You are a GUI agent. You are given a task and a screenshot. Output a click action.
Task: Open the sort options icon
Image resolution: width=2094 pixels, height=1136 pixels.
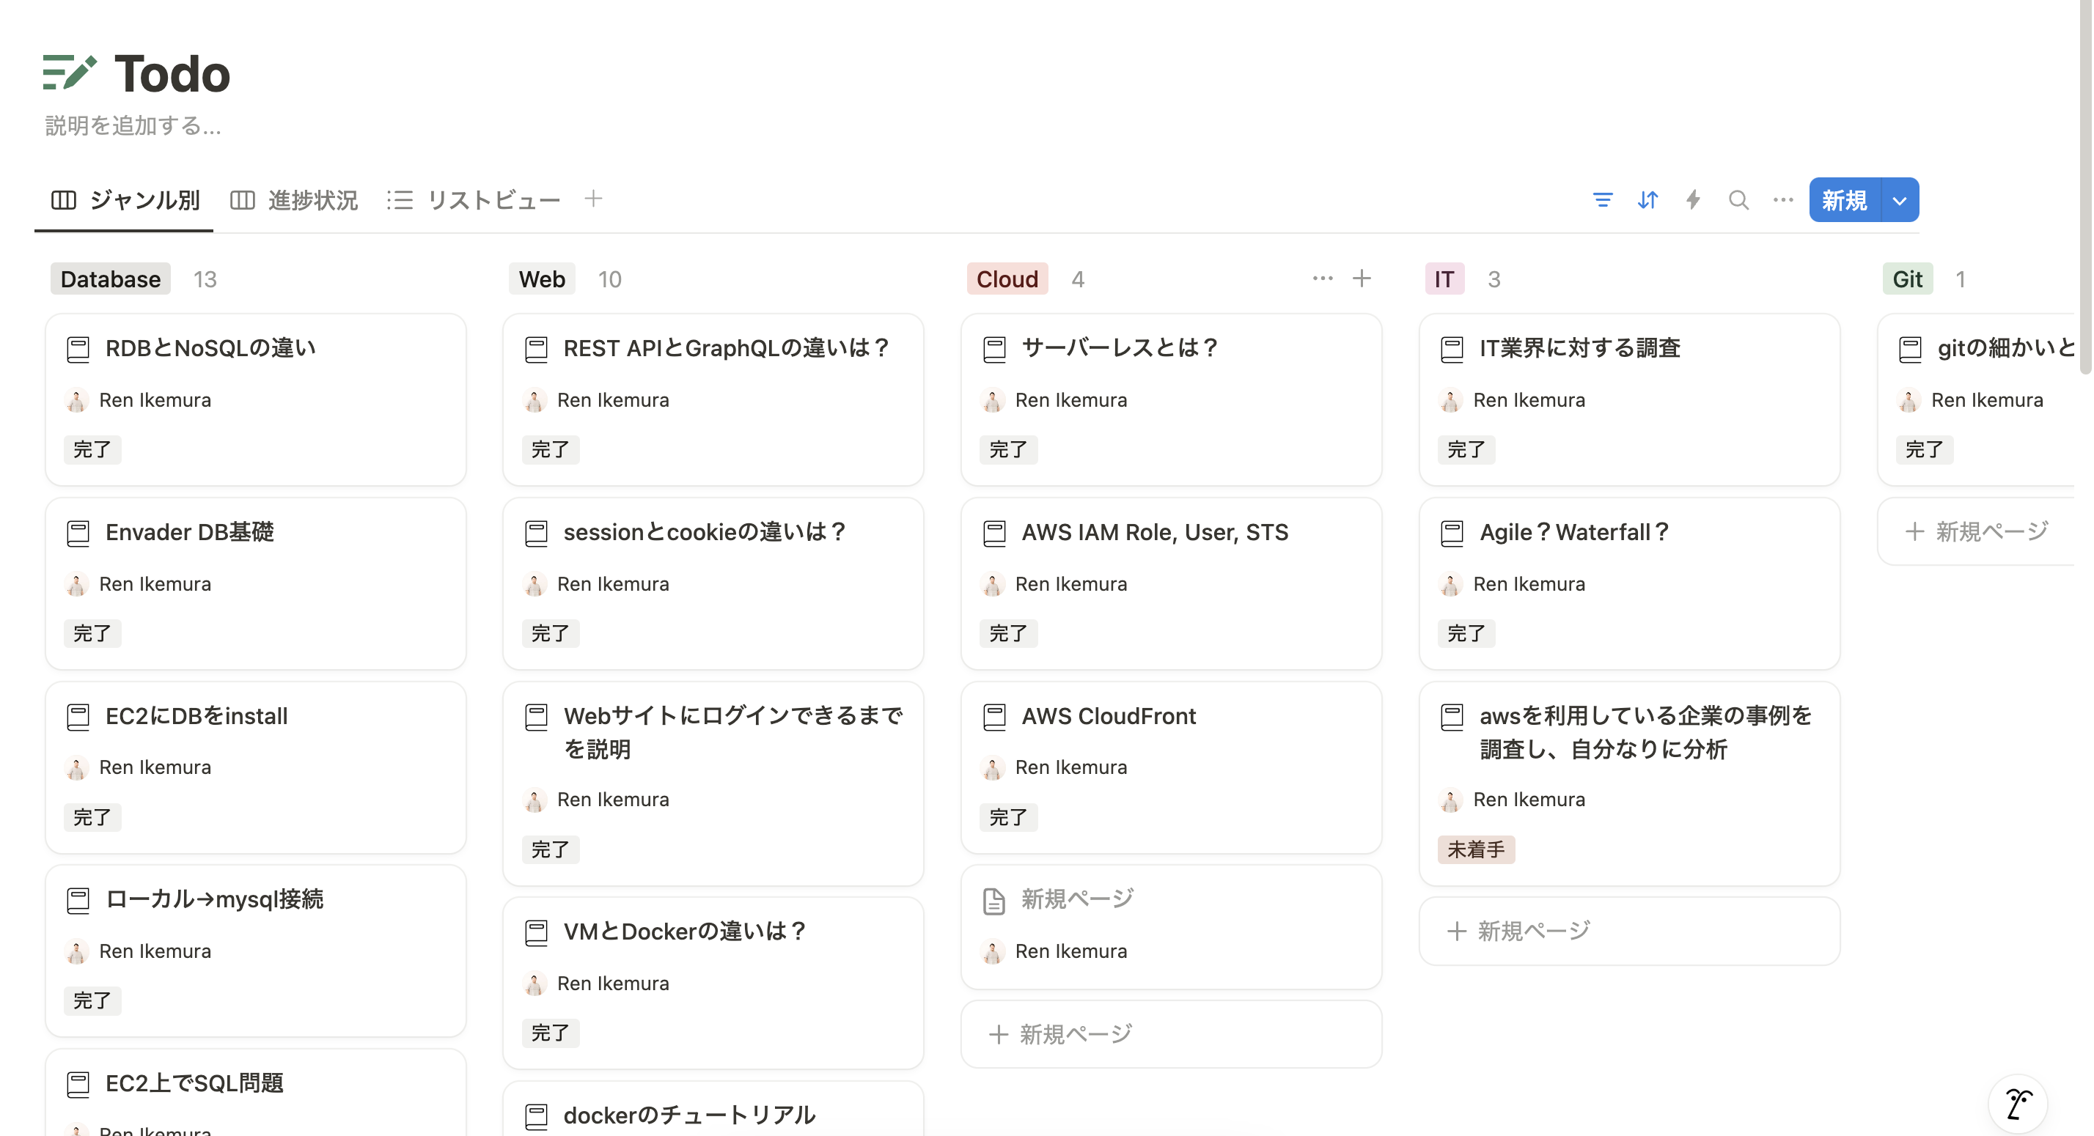[x=1647, y=200]
